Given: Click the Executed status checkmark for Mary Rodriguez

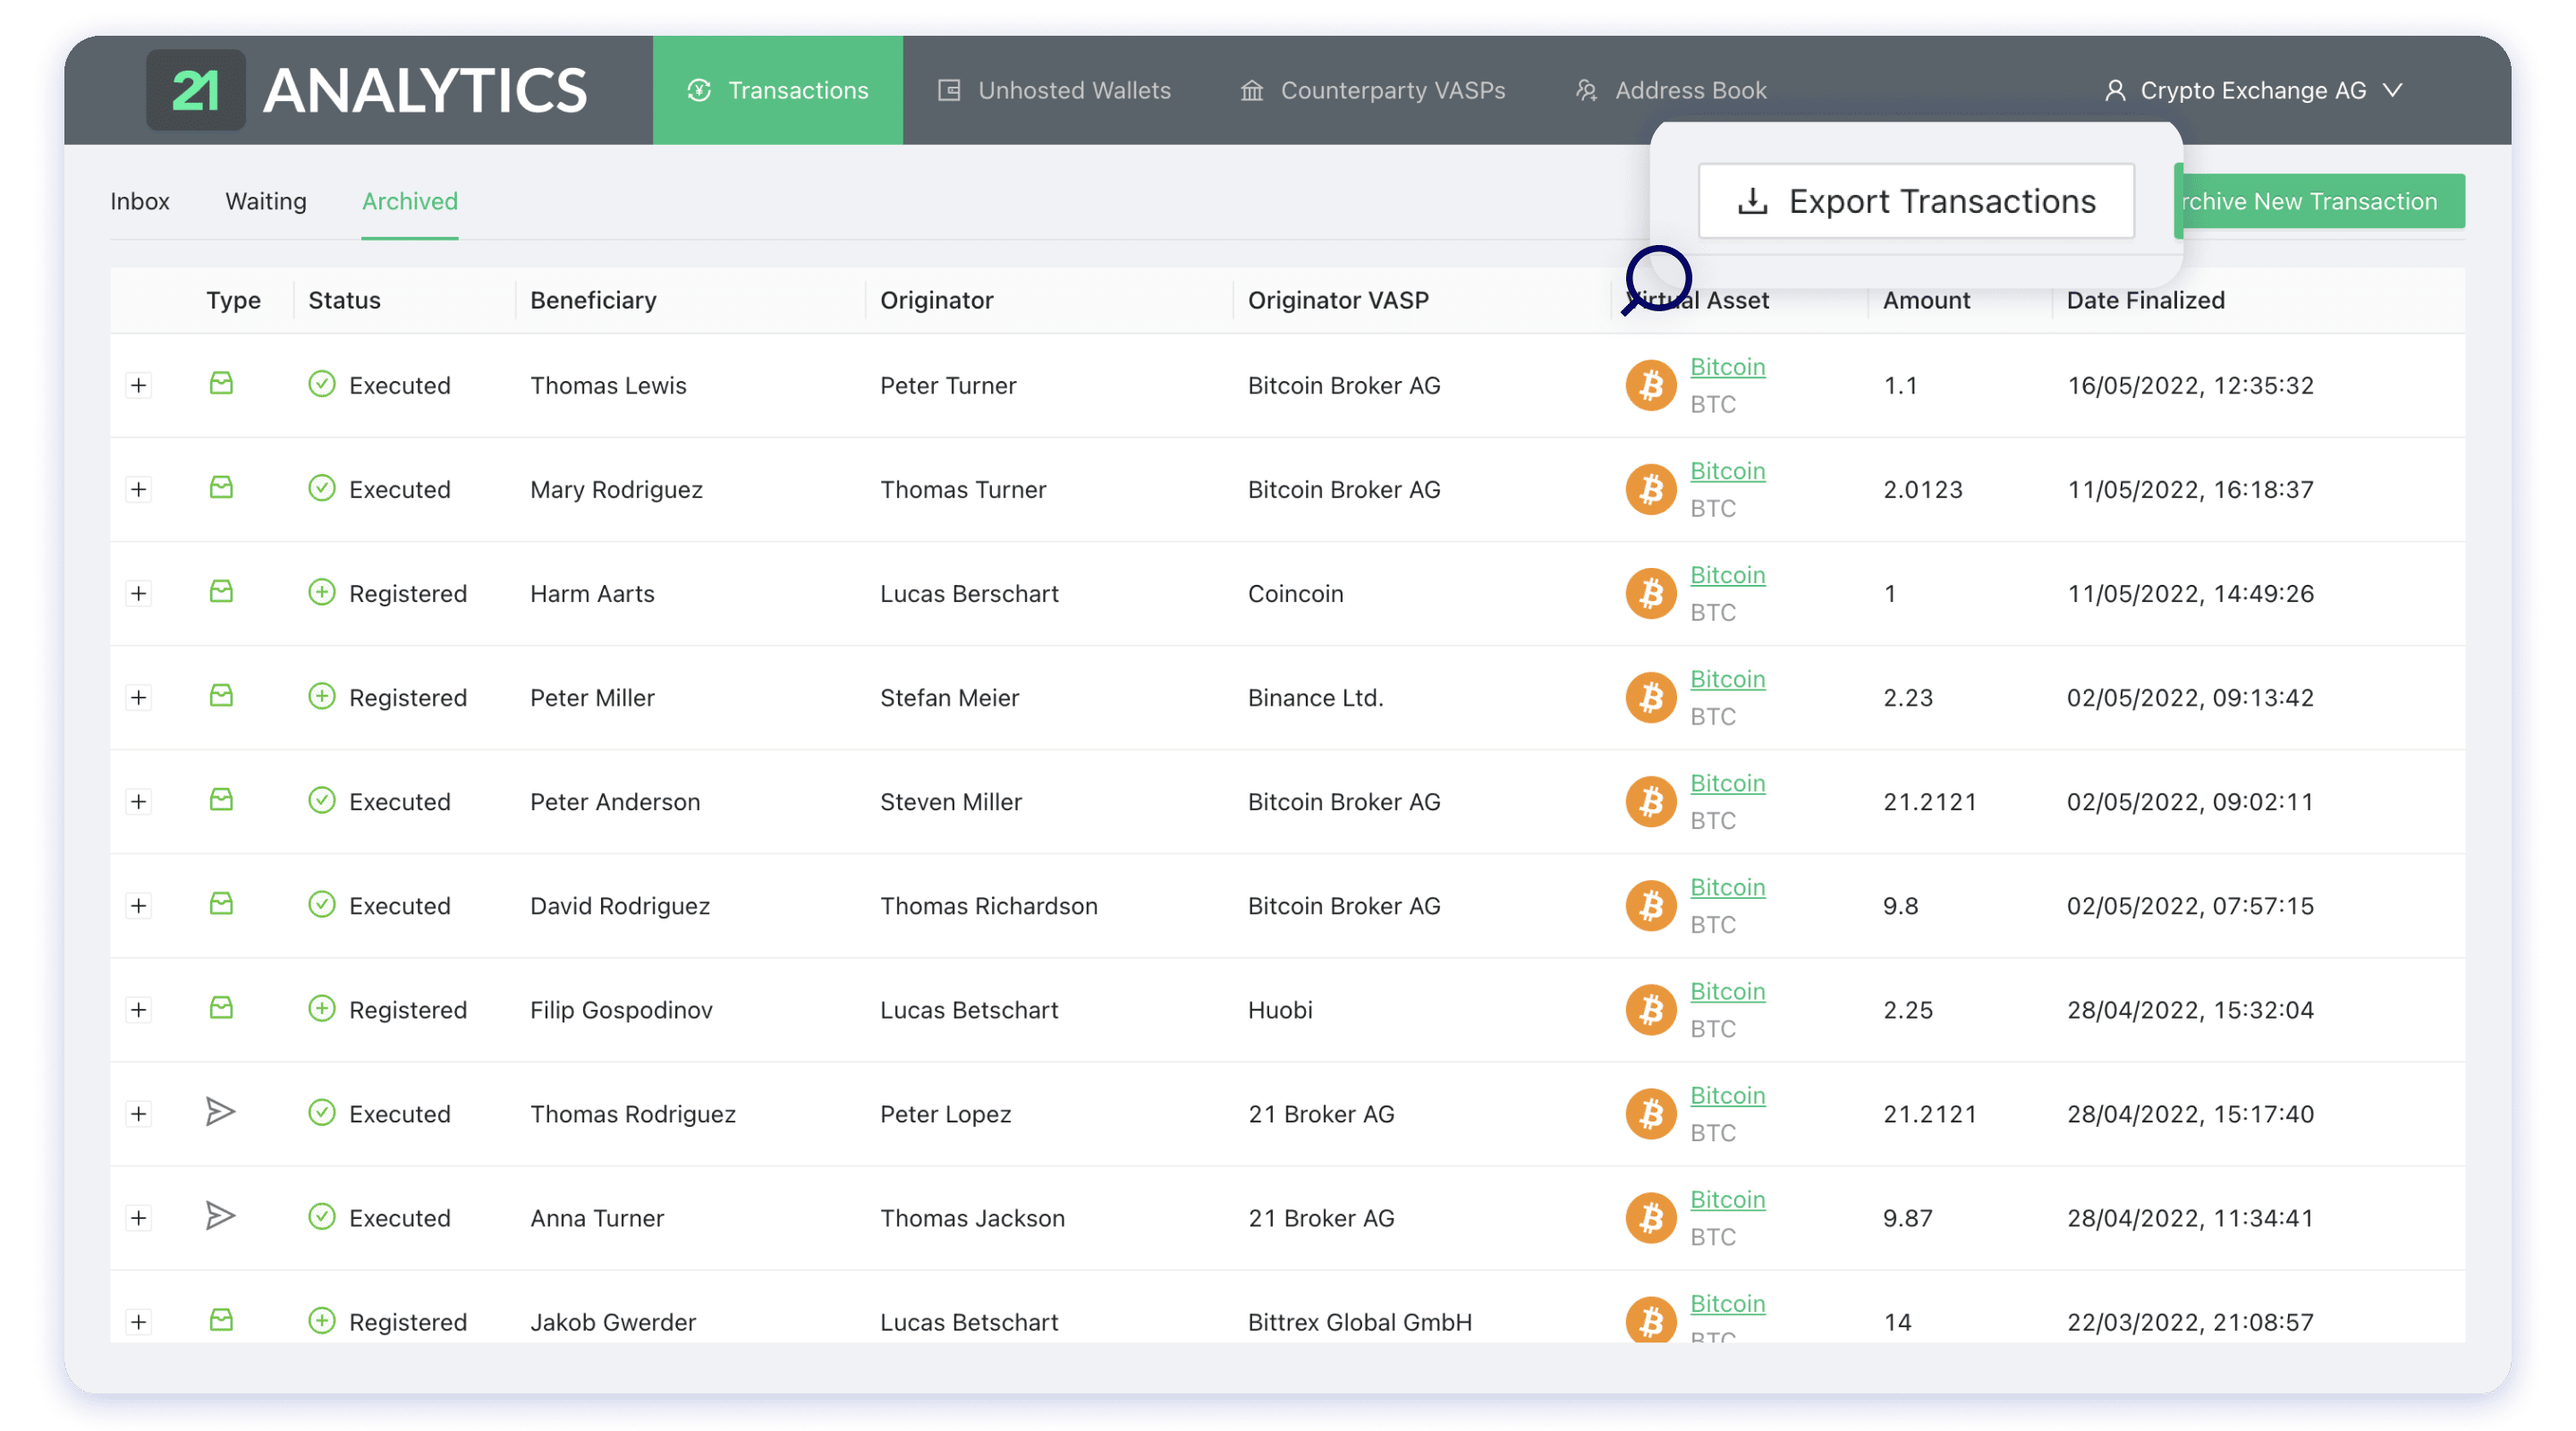Looking at the screenshot, I should click(322, 489).
